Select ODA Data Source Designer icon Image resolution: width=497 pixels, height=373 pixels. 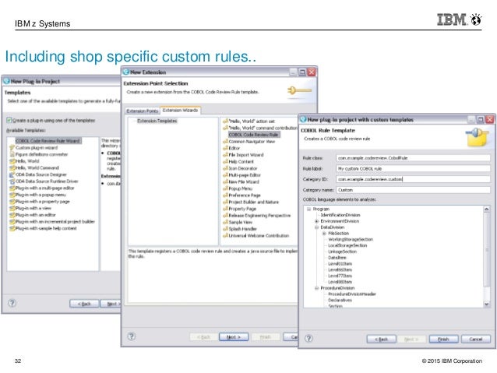12,174
